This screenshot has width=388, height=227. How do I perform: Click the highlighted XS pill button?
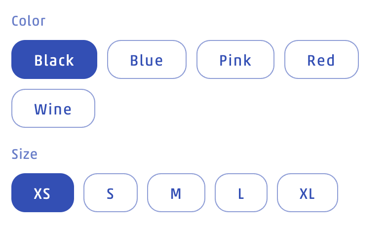(42, 193)
